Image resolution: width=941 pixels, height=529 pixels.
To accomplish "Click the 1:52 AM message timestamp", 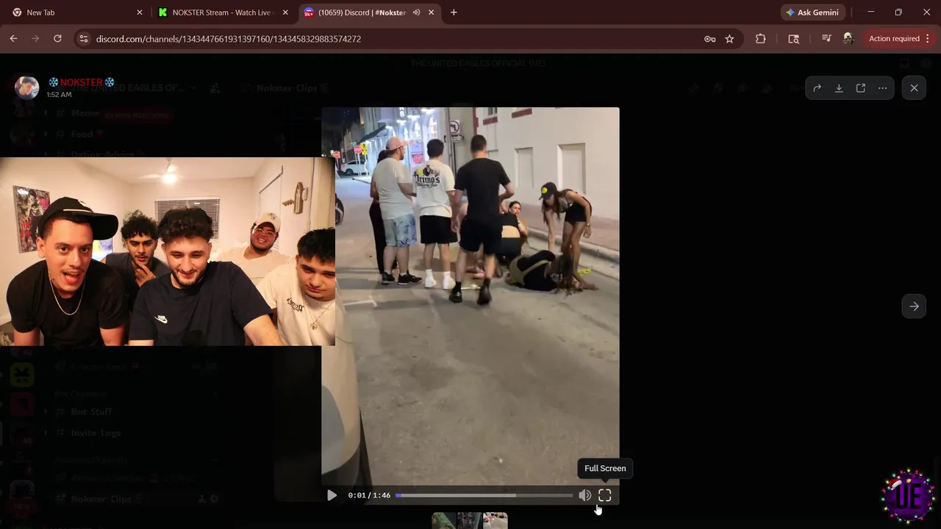I will 59,95.
